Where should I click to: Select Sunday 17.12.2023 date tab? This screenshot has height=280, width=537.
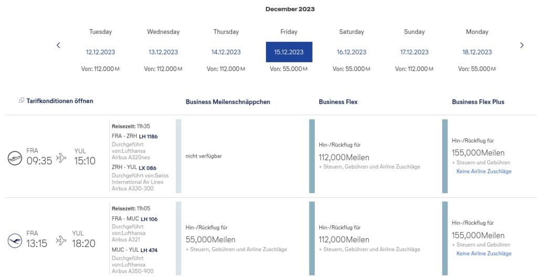(x=414, y=52)
